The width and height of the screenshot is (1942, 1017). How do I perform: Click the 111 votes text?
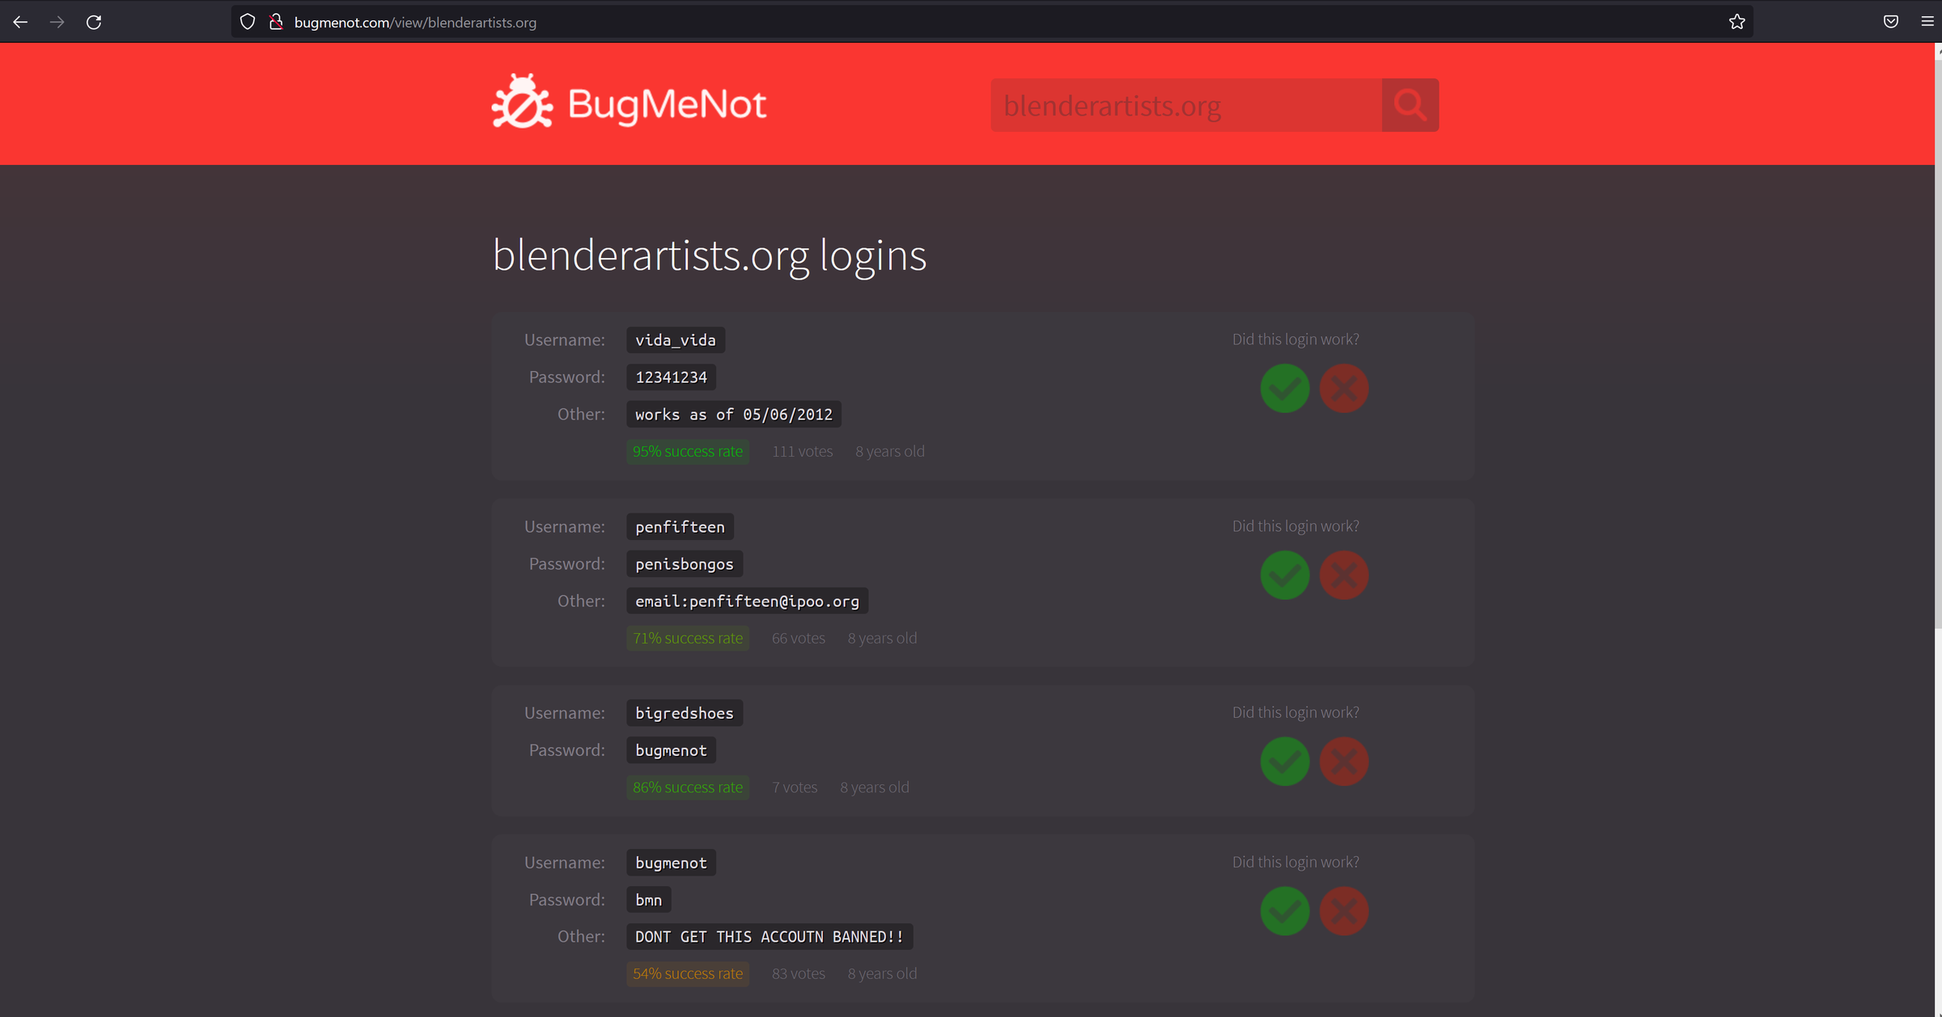coord(802,452)
